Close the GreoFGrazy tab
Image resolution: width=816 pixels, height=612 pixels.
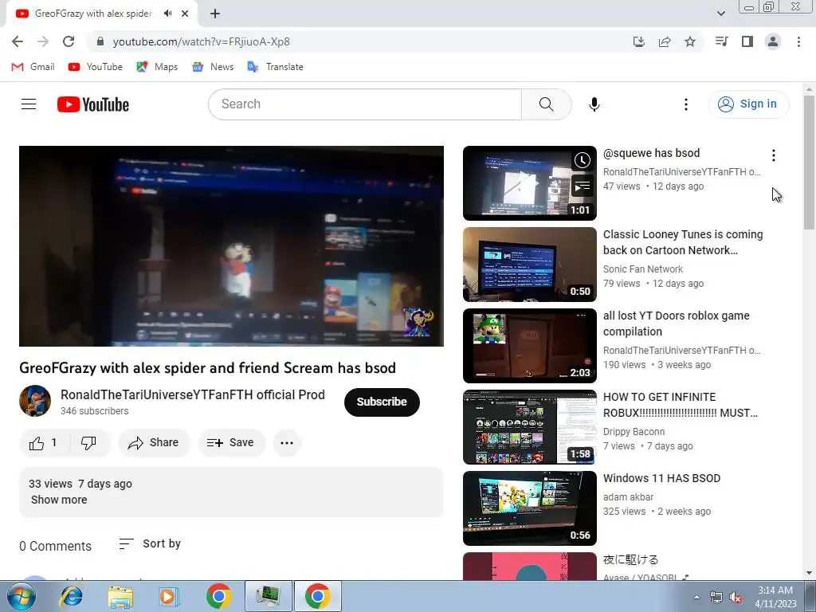pyautogui.click(x=185, y=14)
